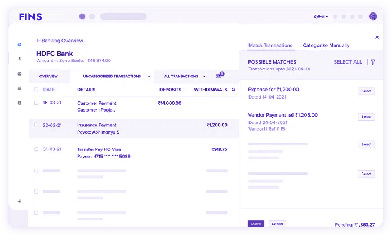Follow the Banking Overview back link
This screenshot has width=391, height=235.
point(60,41)
